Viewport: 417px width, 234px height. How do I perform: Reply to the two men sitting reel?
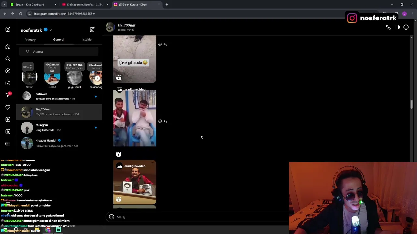pos(165,121)
